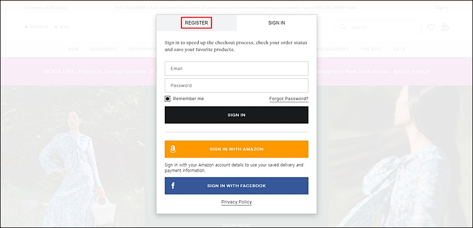Screen dimensions: 473x228
Task: Open the Privacy Policy link
Action: (237, 202)
